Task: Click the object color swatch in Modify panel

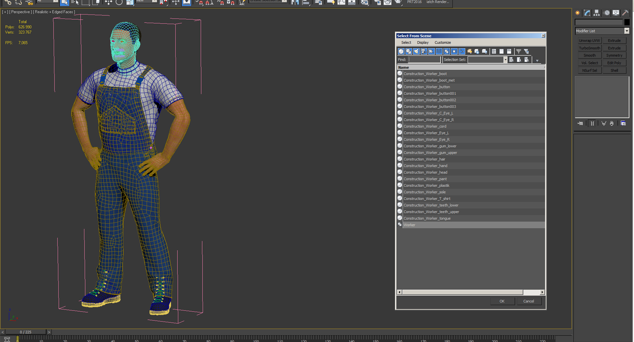Action: pyautogui.click(x=627, y=22)
